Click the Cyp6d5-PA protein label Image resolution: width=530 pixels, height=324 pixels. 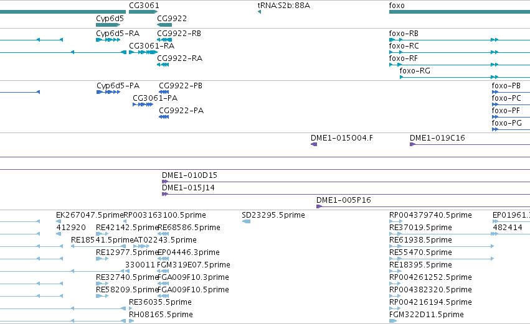118,86
